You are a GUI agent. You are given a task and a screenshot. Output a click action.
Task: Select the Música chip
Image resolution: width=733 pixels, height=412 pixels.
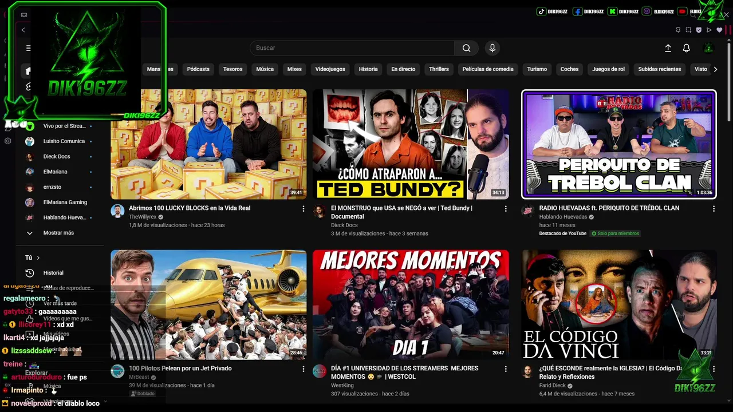[x=265, y=69]
